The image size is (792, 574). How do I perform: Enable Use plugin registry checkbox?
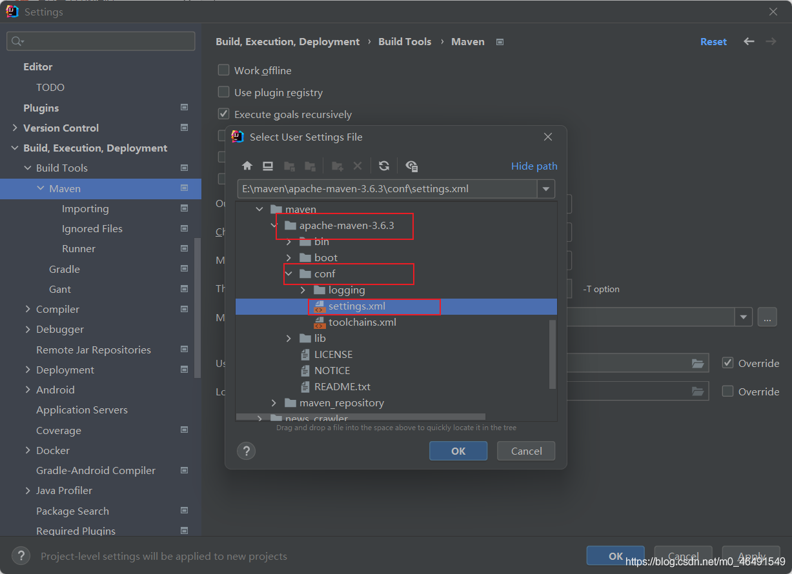click(224, 92)
